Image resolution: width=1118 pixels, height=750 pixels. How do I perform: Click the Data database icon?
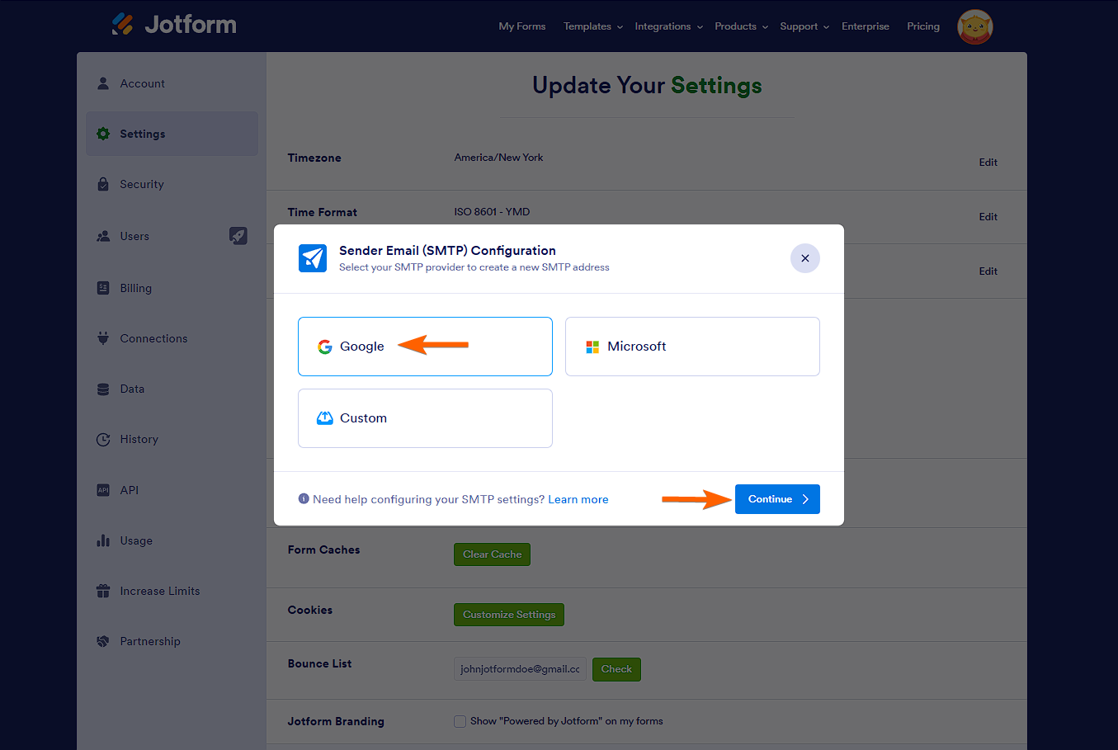(103, 389)
